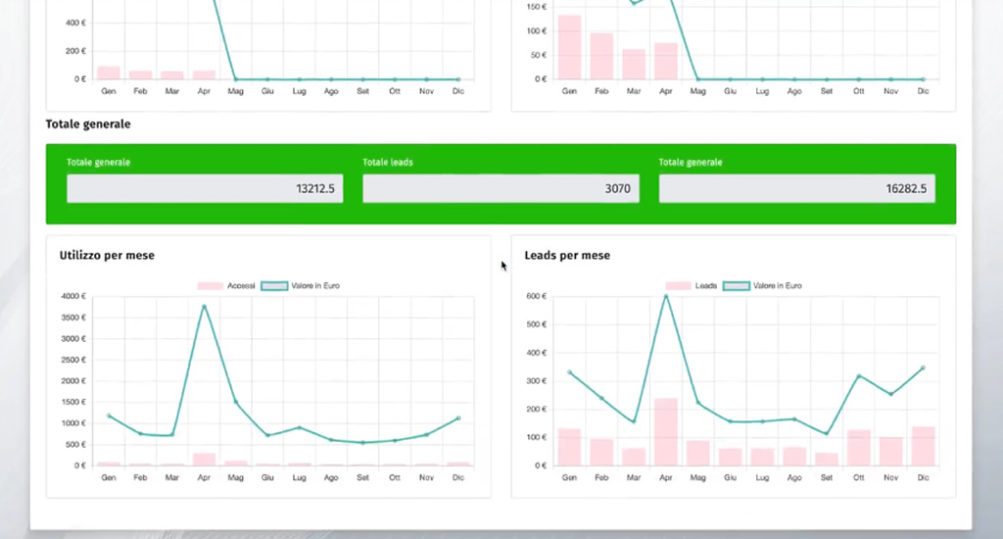This screenshot has height=539, width=1003.
Task: Click Gen data point in Utilizzo per mese line
Action: coord(109,416)
